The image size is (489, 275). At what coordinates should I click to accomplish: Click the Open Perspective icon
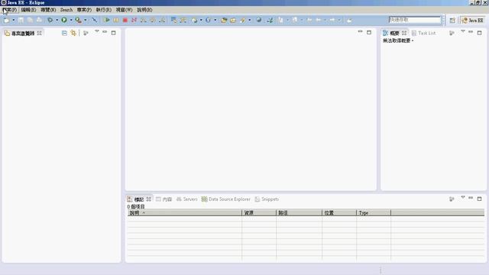click(452, 21)
